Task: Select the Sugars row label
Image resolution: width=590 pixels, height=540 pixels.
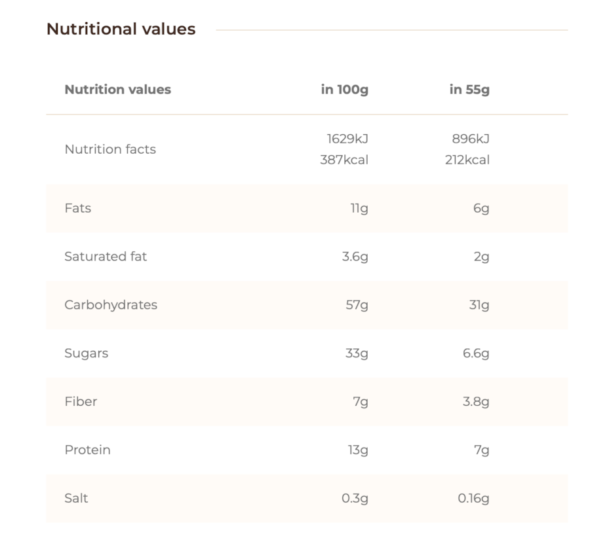Action: point(86,353)
